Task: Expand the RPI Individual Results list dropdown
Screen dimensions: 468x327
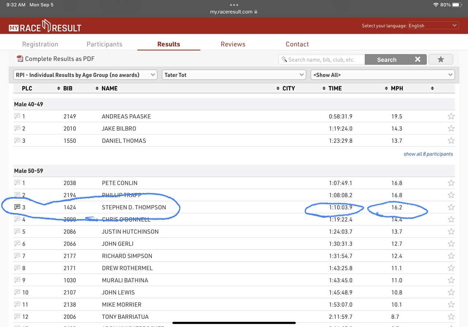Action: tap(85, 75)
